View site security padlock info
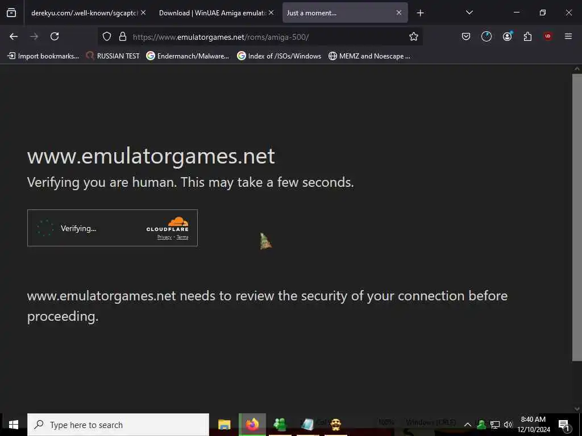This screenshot has height=436, width=582. (123, 36)
